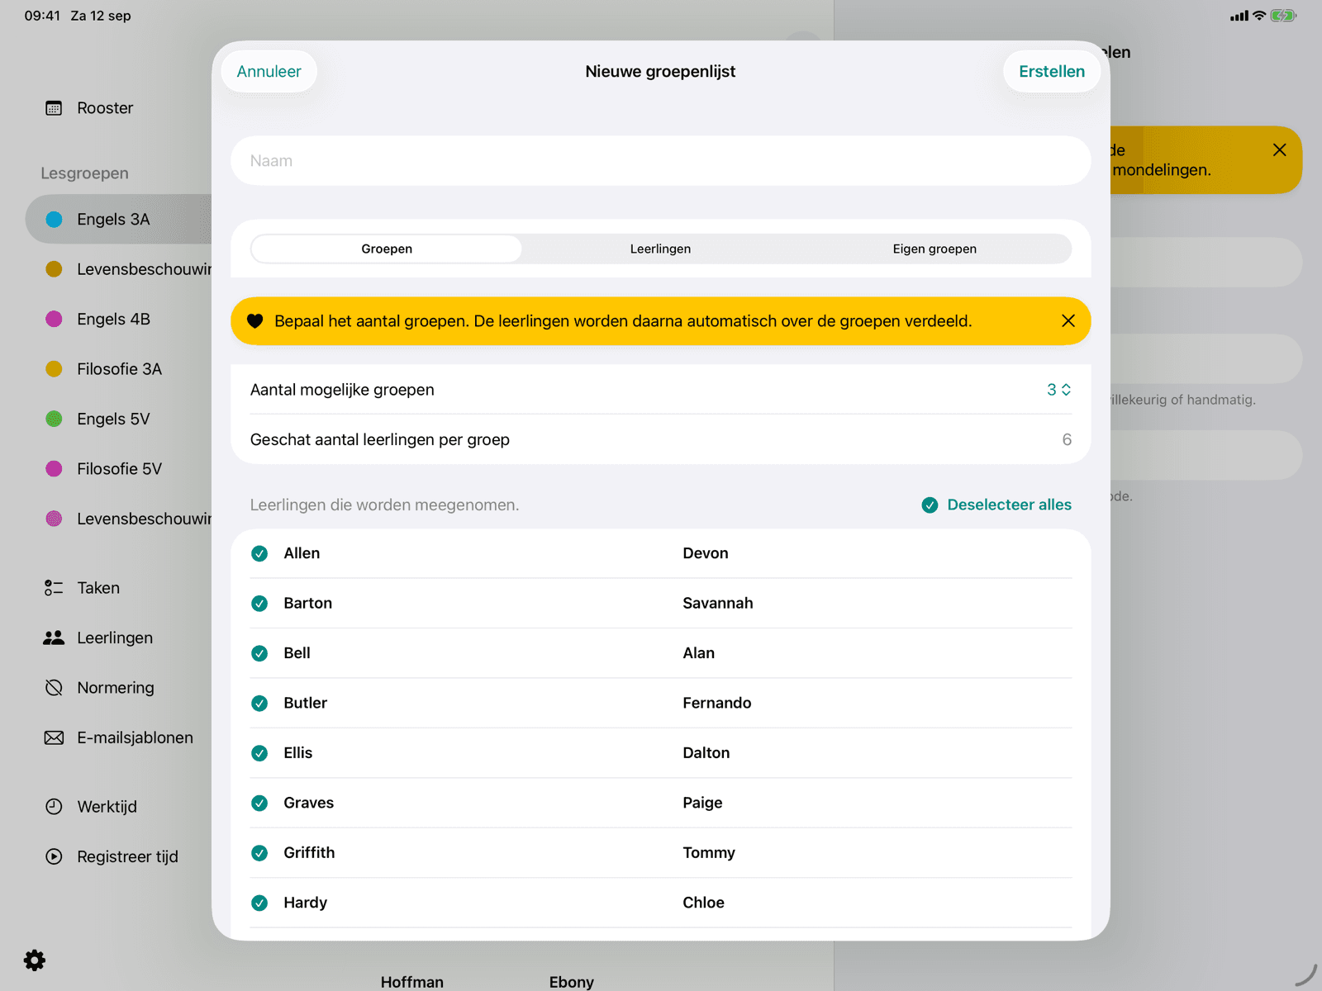Click the first name Savannah in the list
This screenshot has height=991, width=1322.
tap(717, 604)
